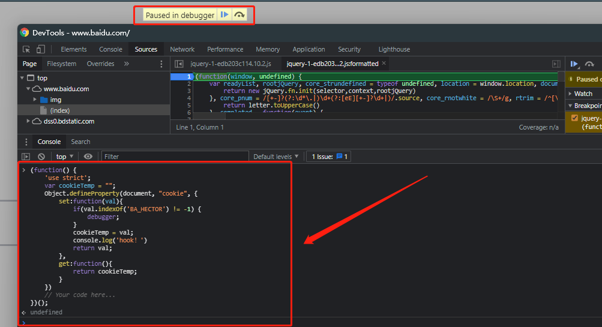
Task: Select the Sources tab
Action: [x=146, y=49]
